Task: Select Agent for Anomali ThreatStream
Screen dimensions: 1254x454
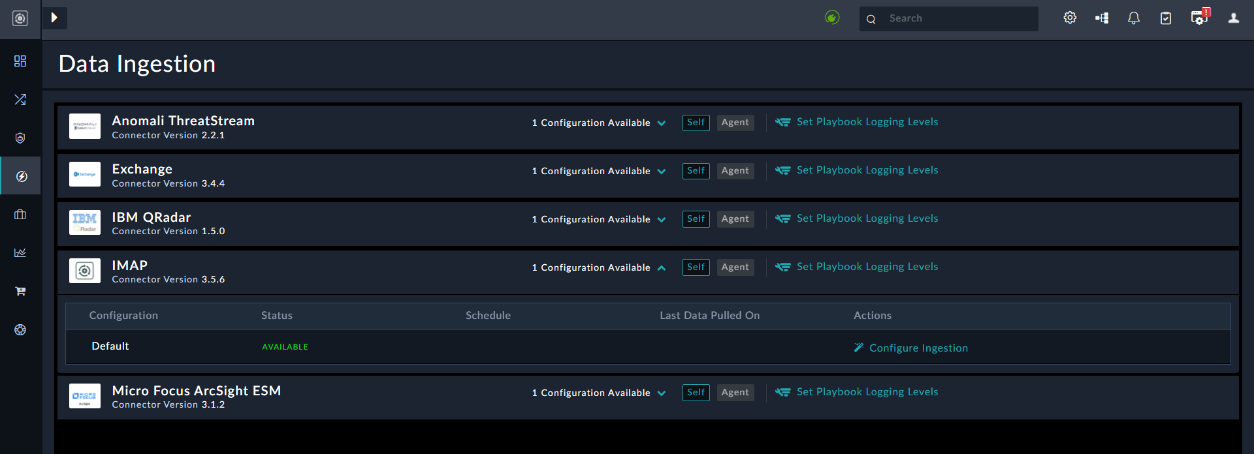Action: click(x=735, y=123)
